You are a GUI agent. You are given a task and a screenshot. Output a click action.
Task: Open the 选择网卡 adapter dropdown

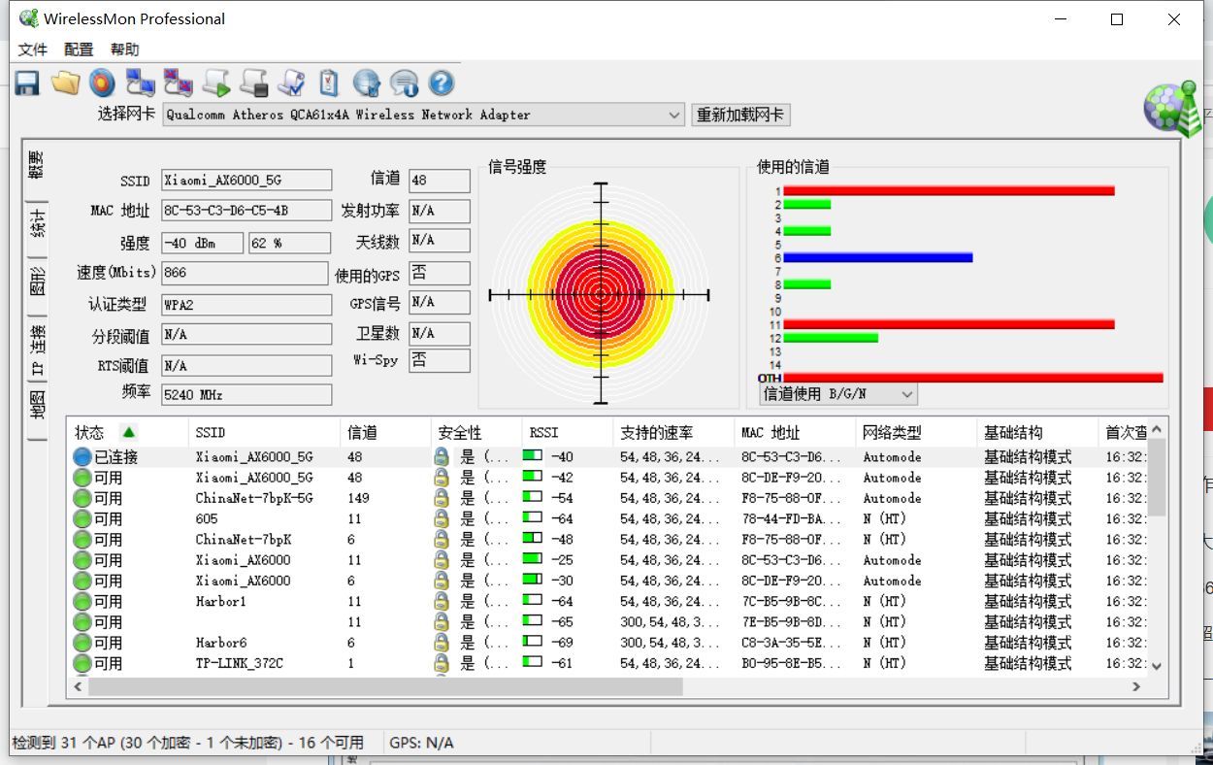pyautogui.click(x=423, y=115)
